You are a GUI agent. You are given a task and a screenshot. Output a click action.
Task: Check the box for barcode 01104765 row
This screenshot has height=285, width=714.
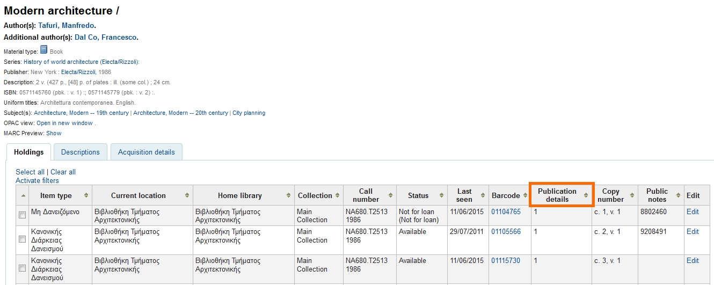click(23, 215)
